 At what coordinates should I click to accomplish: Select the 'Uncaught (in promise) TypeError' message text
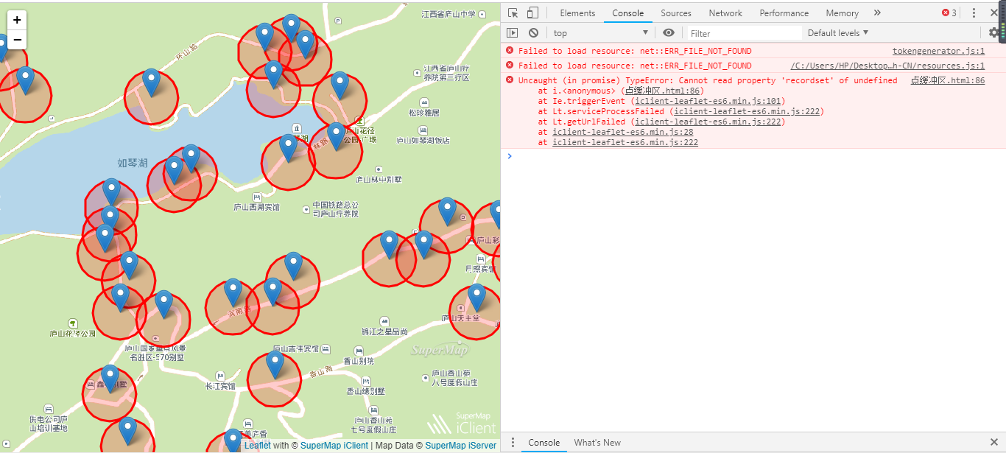708,80
